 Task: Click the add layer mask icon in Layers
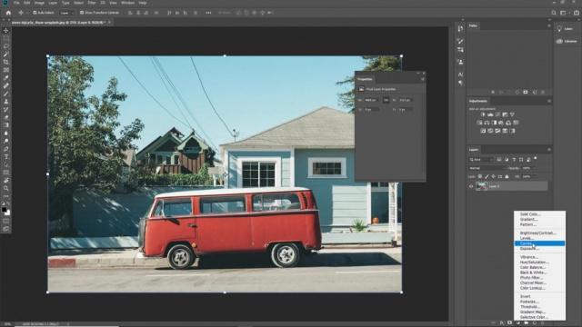pos(510,323)
